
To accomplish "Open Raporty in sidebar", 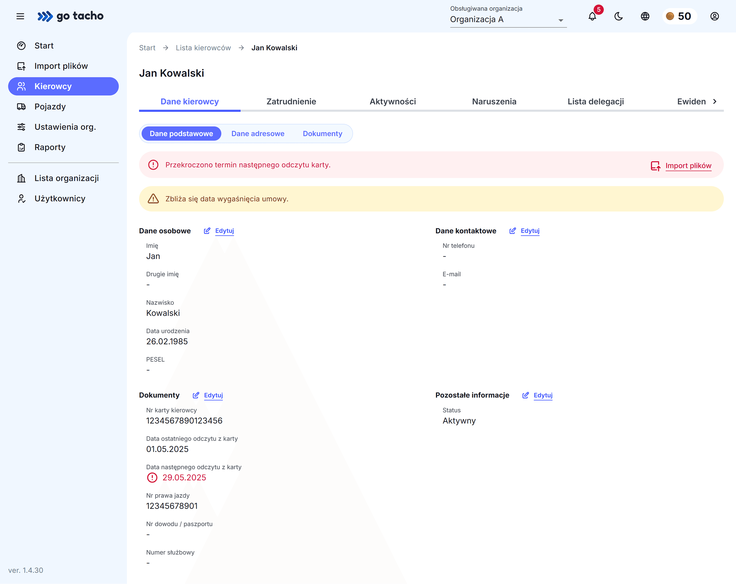I will coord(64,147).
